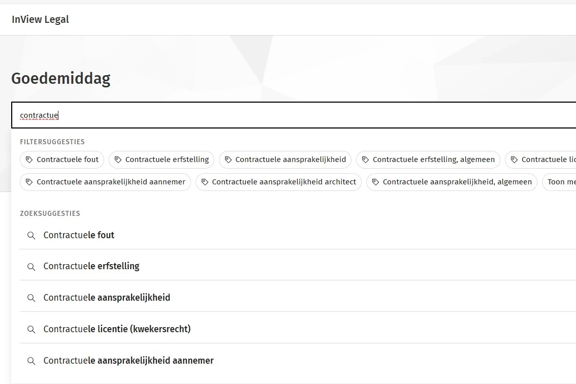
Task: Click magnifier icon beside licentie (kwekersrecht) suggestion
Action: point(31,330)
